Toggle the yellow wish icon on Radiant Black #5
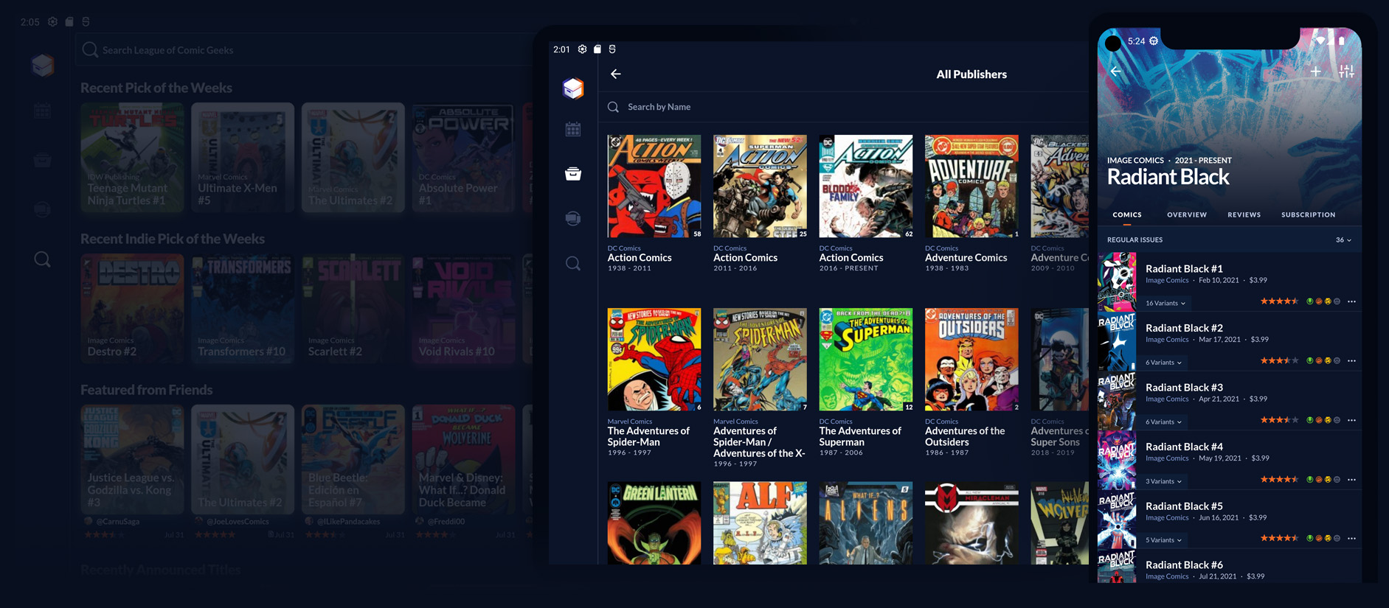 [x=1328, y=538]
